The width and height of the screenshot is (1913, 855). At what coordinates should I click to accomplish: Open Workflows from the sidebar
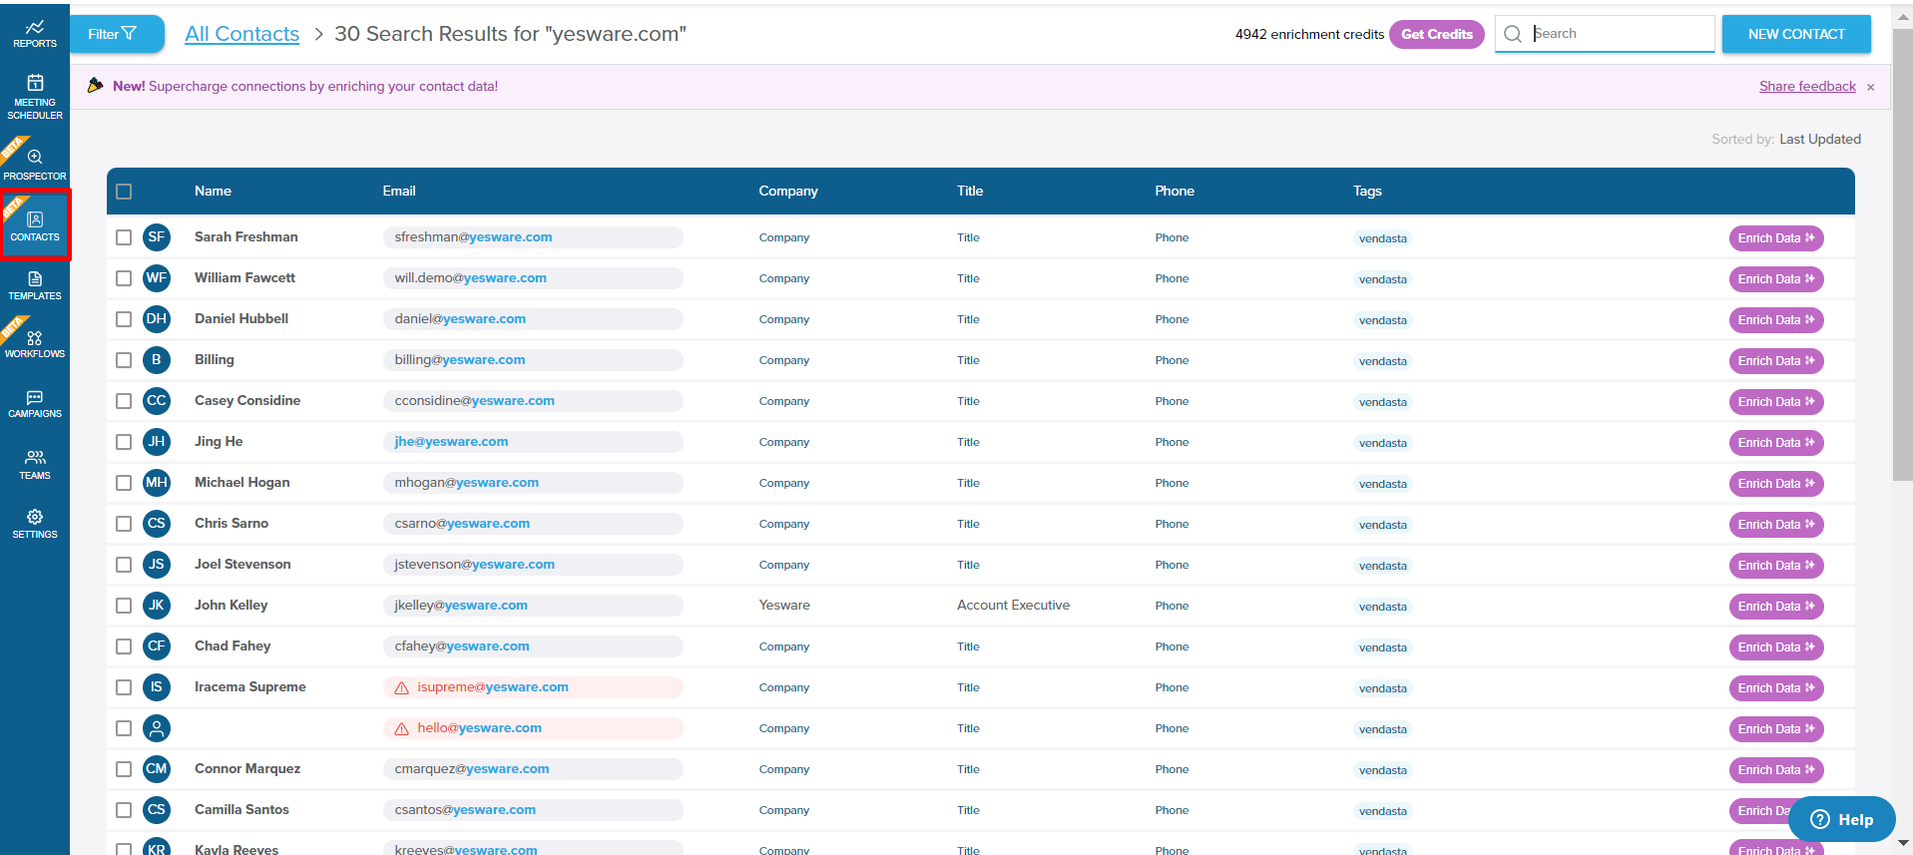pyautogui.click(x=35, y=344)
